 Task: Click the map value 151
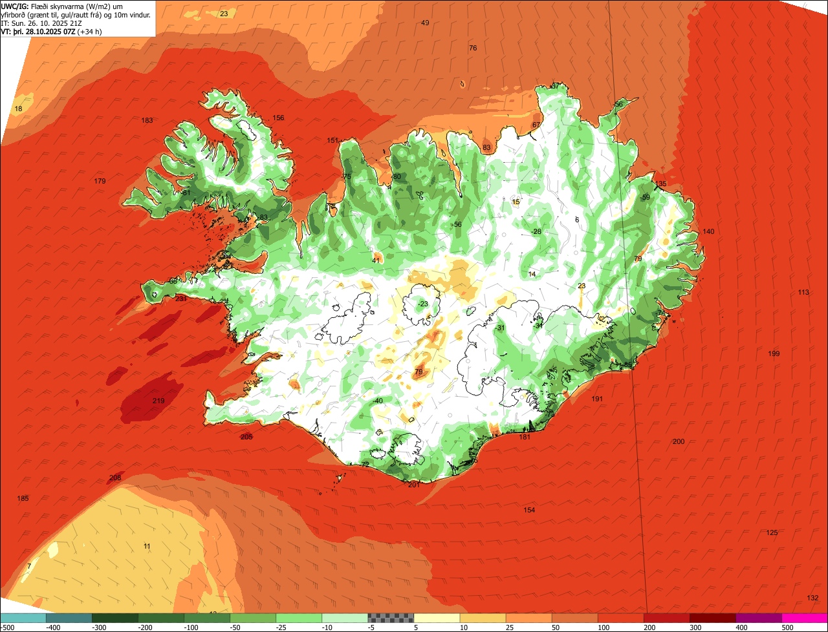(x=332, y=140)
